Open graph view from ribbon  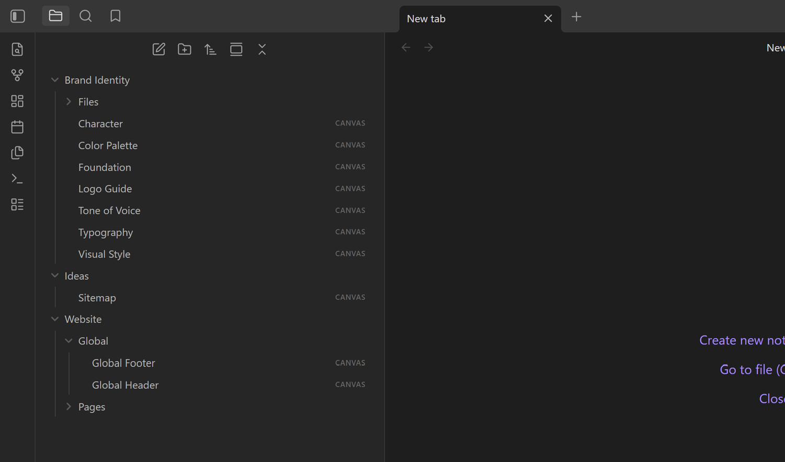coord(17,75)
